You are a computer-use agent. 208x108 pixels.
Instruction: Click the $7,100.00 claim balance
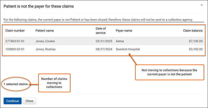coord(196,41)
